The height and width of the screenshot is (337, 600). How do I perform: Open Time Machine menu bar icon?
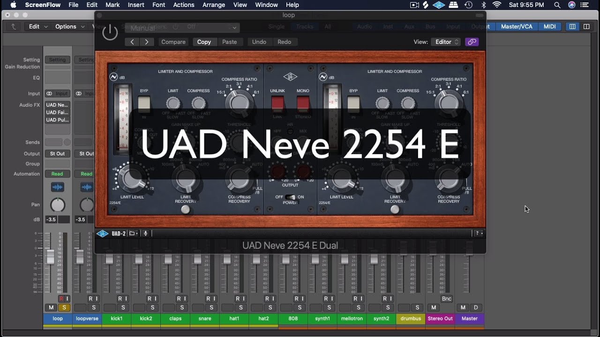point(468,5)
